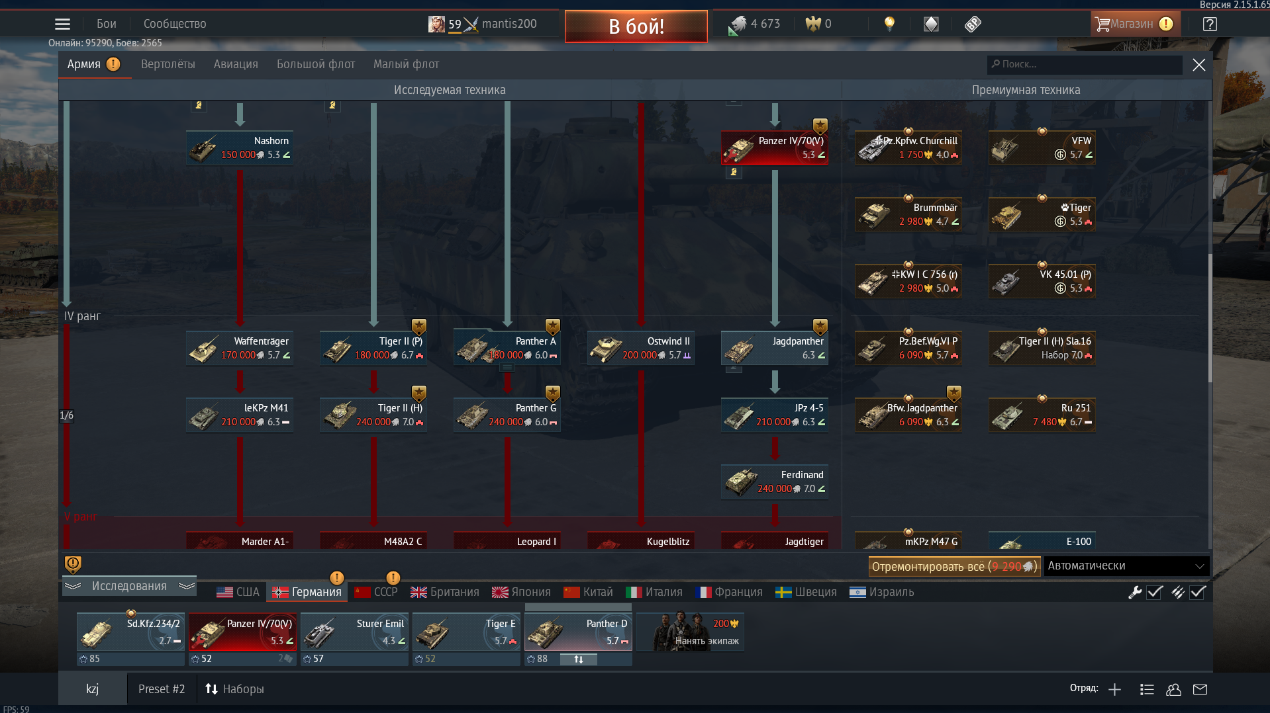
Task: Collapse the Исследования panel
Action: pyautogui.click(x=129, y=586)
